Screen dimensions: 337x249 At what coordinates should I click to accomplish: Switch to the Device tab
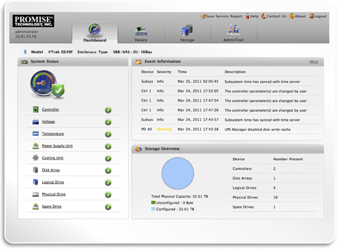click(x=141, y=32)
